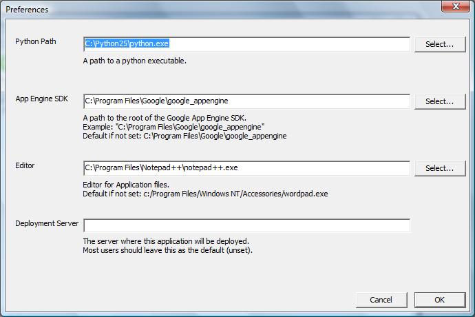Close the Preferences window with X
This screenshot has height=317, width=475.
click(x=456, y=6)
